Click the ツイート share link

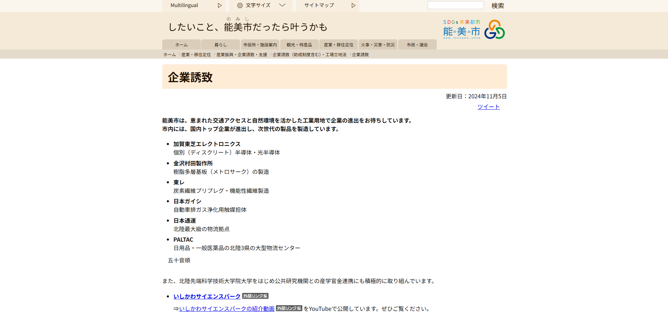pos(489,107)
